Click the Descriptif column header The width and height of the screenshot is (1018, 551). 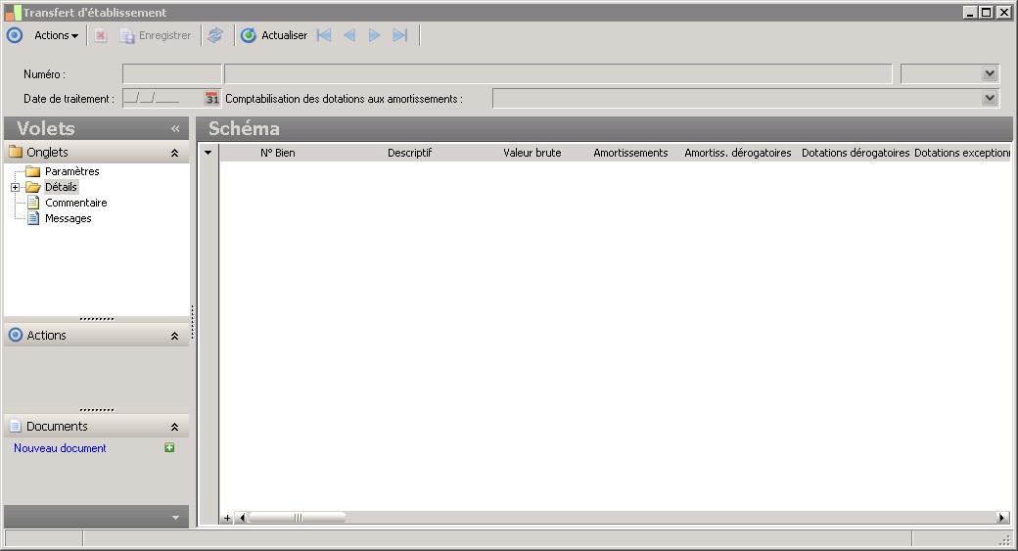[x=409, y=153]
